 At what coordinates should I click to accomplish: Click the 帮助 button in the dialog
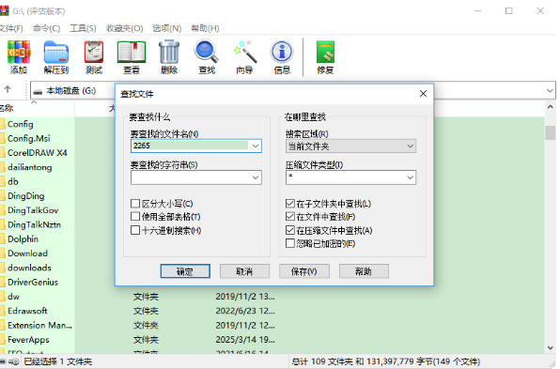(364, 271)
